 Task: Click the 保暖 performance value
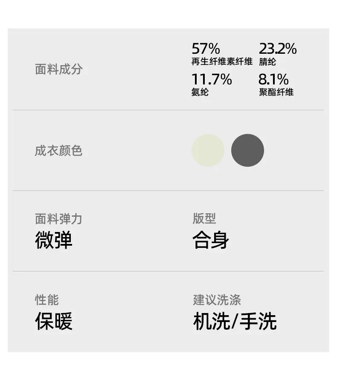[54, 321]
